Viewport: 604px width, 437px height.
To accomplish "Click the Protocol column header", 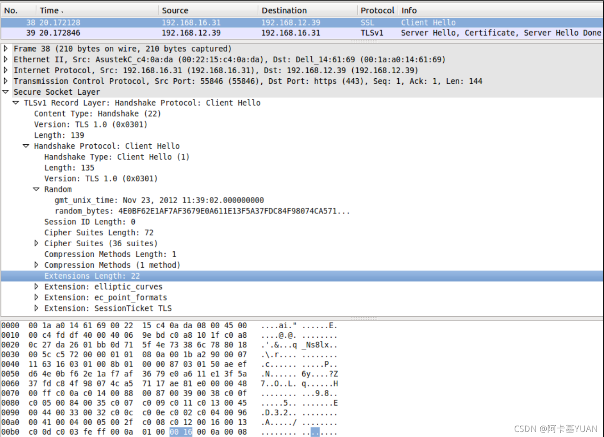I will point(377,10).
